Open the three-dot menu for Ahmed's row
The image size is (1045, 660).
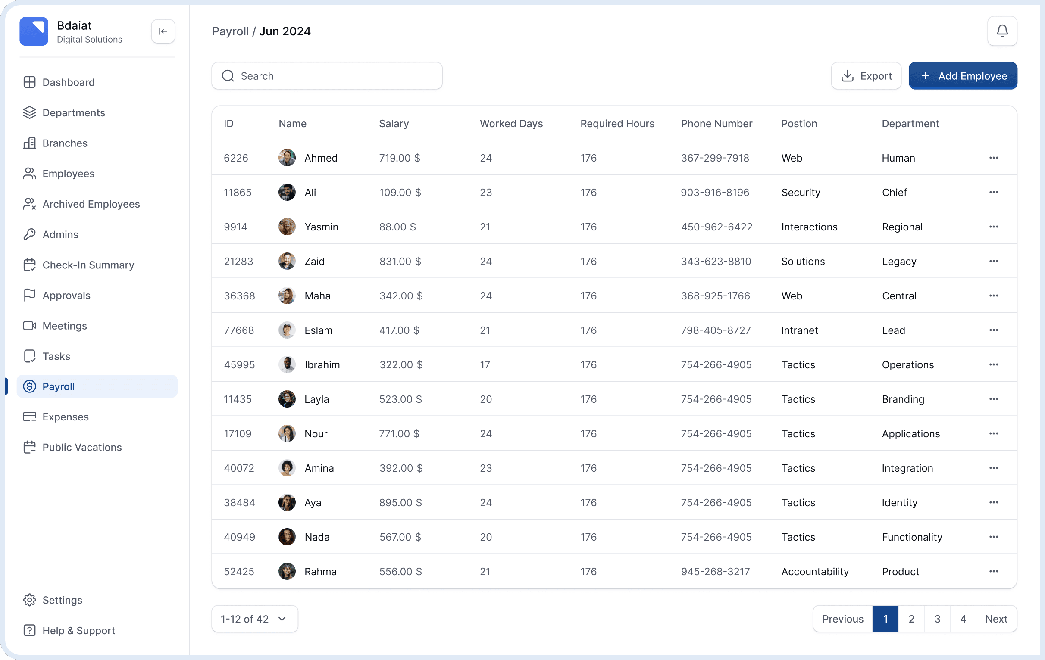point(993,158)
